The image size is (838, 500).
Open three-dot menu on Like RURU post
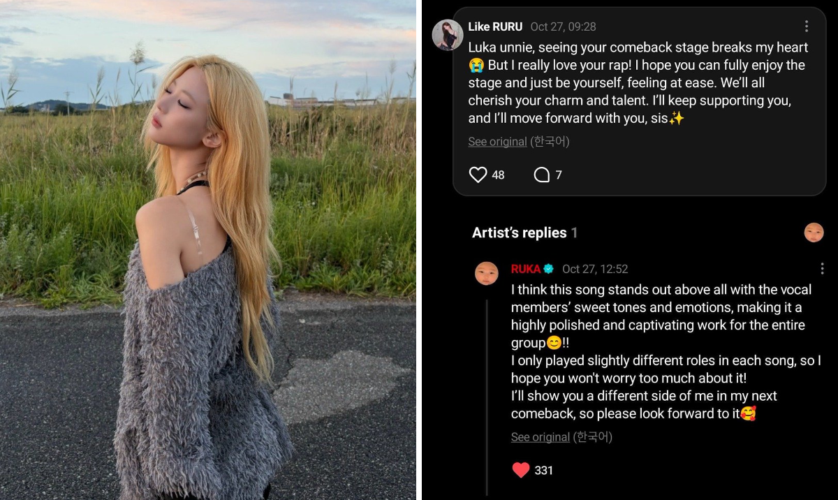[x=807, y=27]
